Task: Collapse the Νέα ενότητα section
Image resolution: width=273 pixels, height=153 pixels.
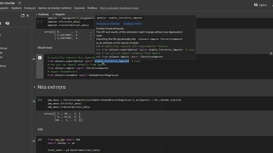Action: coord(34,87)
